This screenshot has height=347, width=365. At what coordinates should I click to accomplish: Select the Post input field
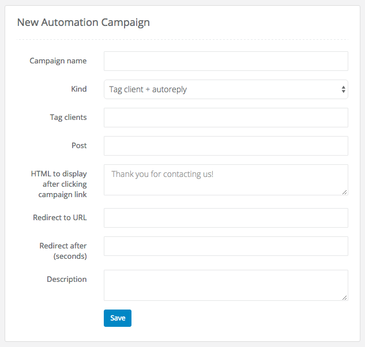click(x=225, y=145)
